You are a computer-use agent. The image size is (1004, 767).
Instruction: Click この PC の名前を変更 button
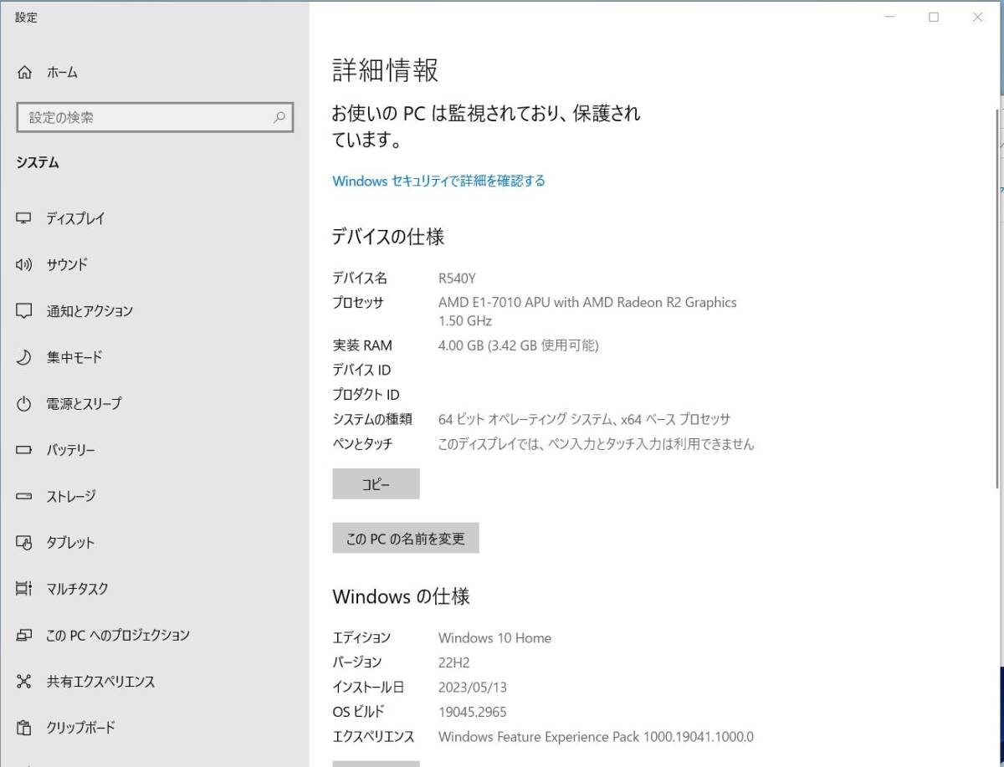[406, 539]
